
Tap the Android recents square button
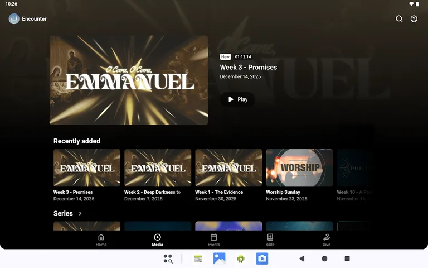[347, 259]
